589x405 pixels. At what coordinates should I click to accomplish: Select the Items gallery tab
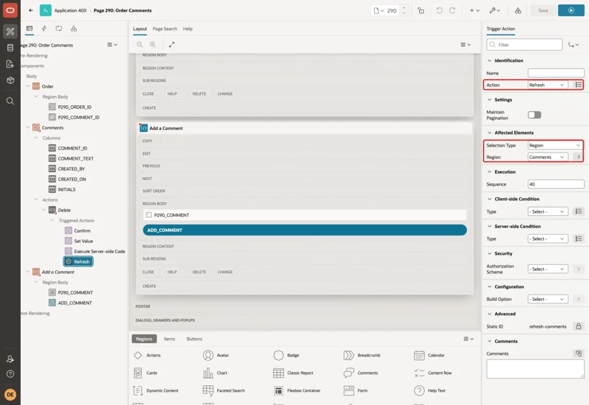pyautogui.click(x=170, y=339)
